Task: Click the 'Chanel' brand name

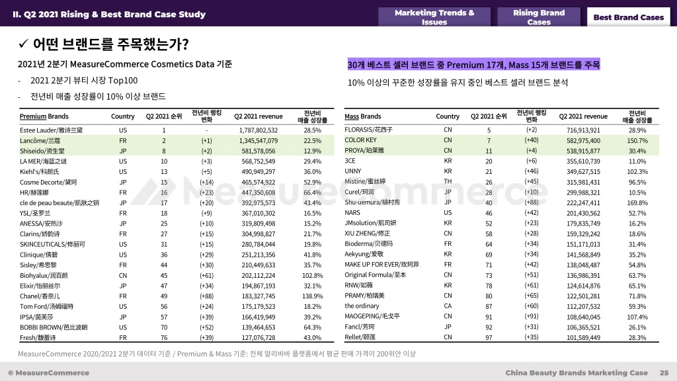Action: tap(40, 296)
